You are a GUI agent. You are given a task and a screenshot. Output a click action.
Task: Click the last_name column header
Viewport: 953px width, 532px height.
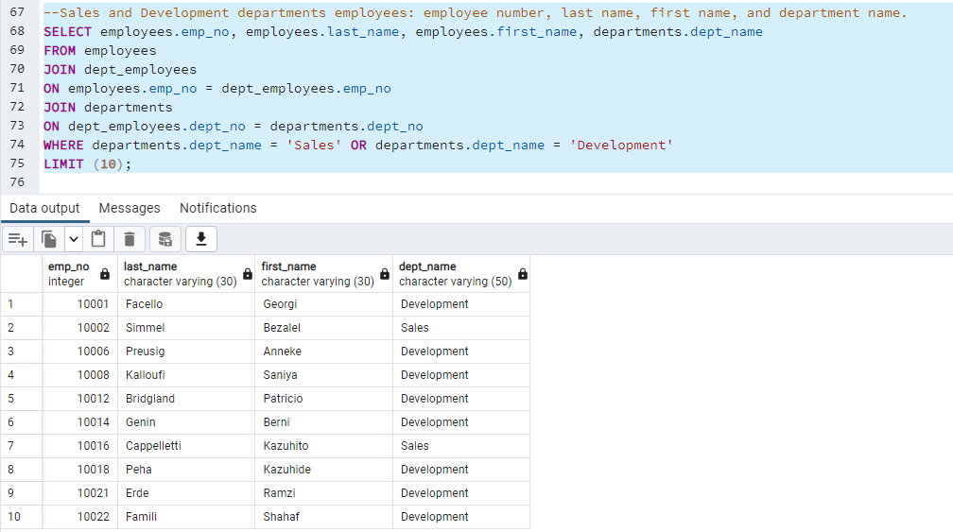coord(186,274)
